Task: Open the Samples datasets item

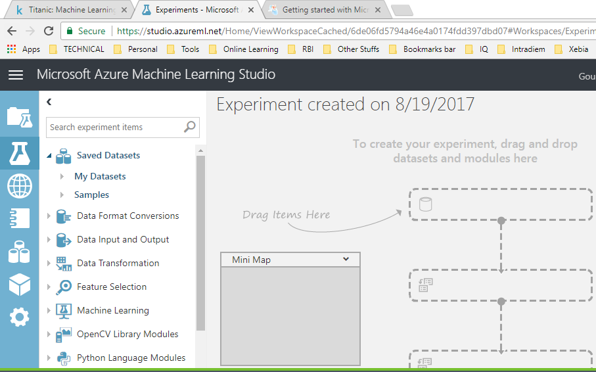Action: [91, 195]
